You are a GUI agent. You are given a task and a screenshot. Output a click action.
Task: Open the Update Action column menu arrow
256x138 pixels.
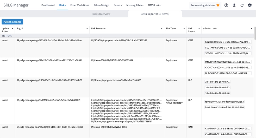(13, 29)
